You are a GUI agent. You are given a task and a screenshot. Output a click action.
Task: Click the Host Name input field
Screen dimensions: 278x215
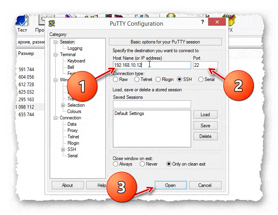152,65
